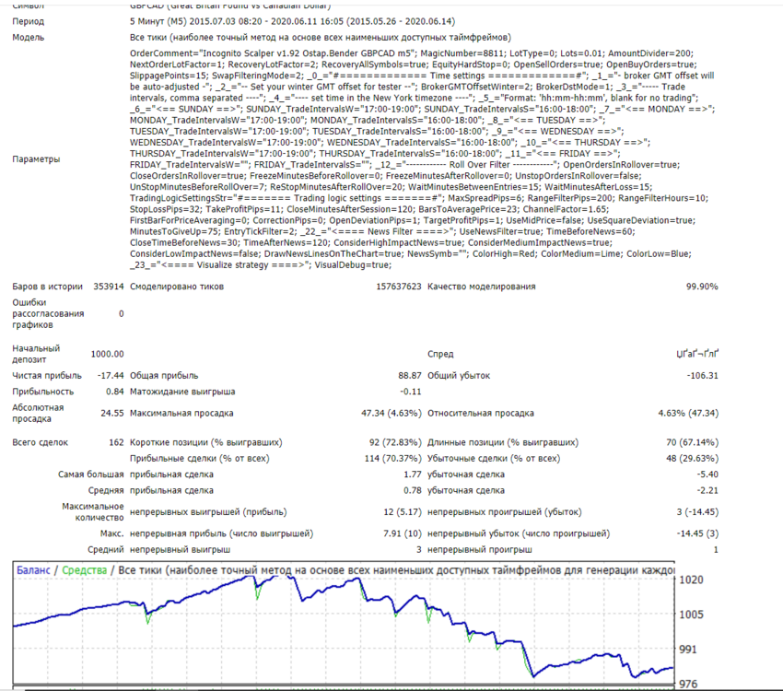Image resolution: width=783 pixels, height=691 pixels.
Task: Select the gross profit value 88.87
Action: click(410, 376)
